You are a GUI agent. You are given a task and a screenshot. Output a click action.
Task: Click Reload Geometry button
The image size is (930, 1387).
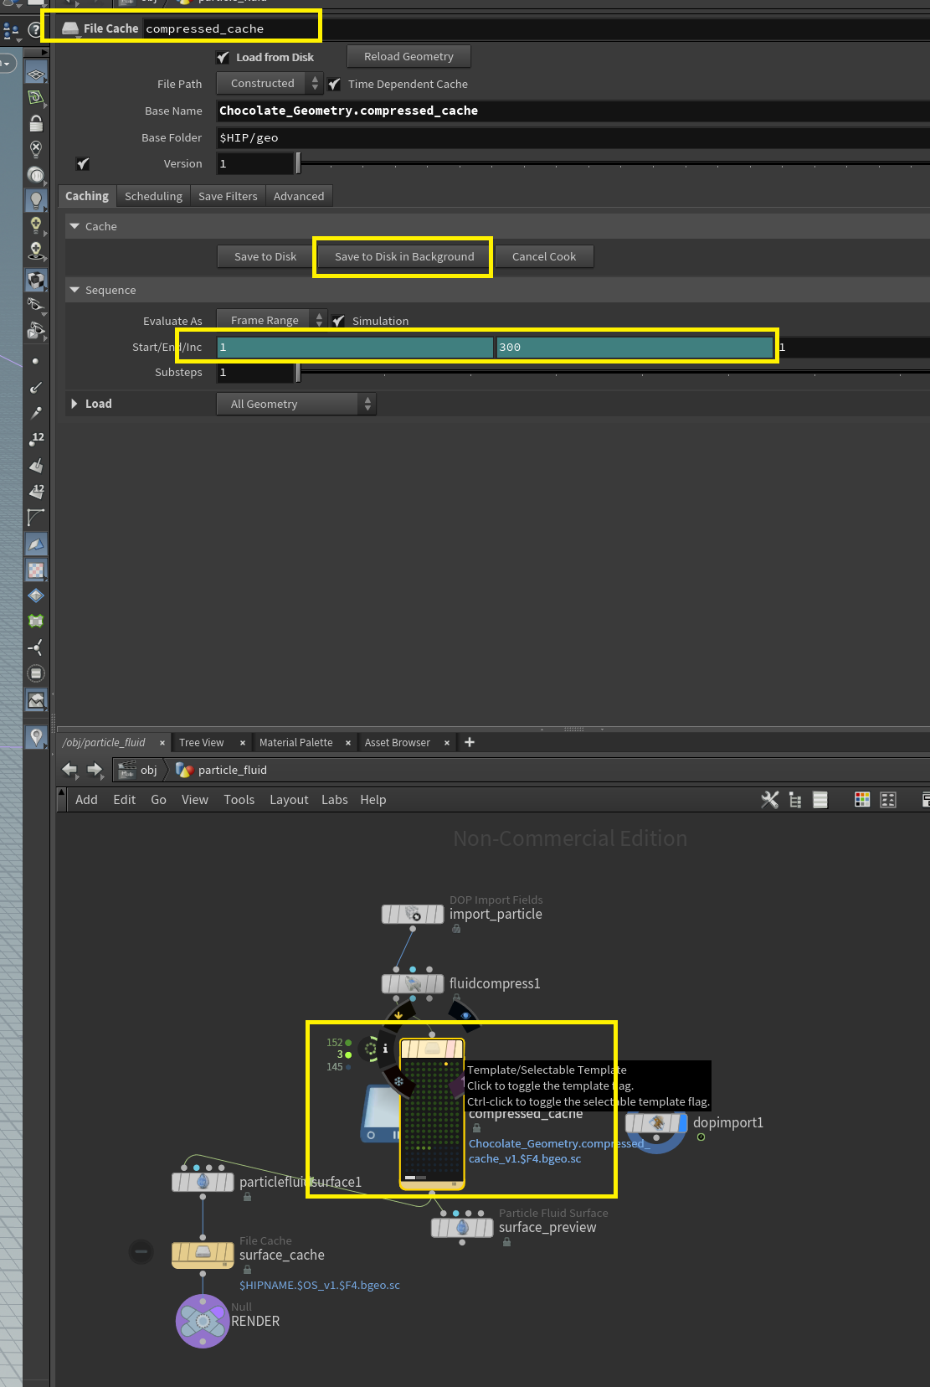click(408, 56)
